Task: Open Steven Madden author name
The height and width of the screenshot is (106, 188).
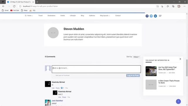Action: click(74, 29)
